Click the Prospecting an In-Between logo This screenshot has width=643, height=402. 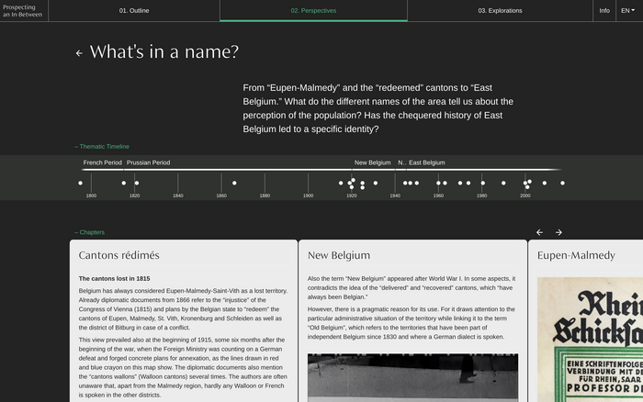point(23,11)
